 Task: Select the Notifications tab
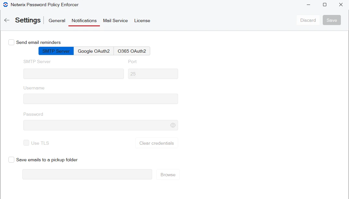(84, 20)
